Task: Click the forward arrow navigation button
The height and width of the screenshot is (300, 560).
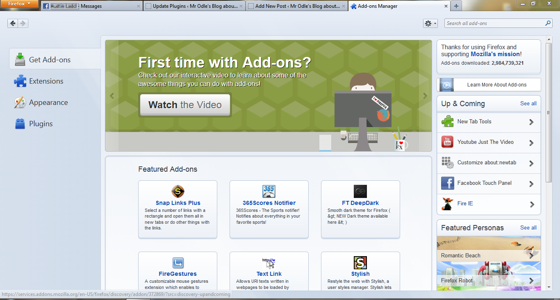Action: click(x=23, y=23)
